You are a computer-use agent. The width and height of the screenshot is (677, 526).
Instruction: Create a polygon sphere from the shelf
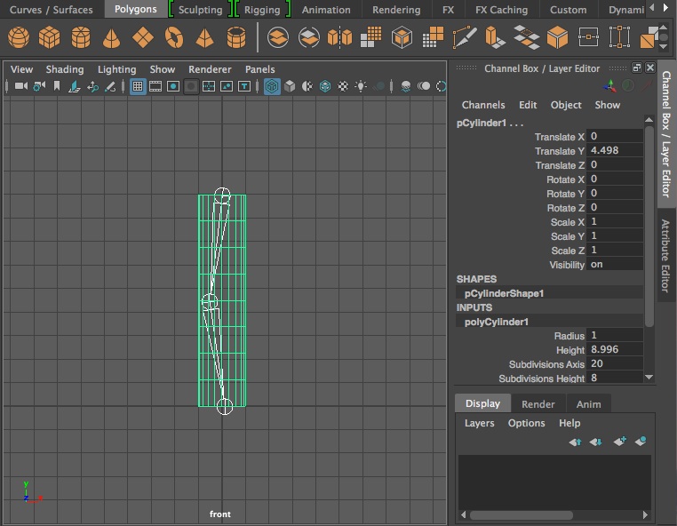(19, 38)
